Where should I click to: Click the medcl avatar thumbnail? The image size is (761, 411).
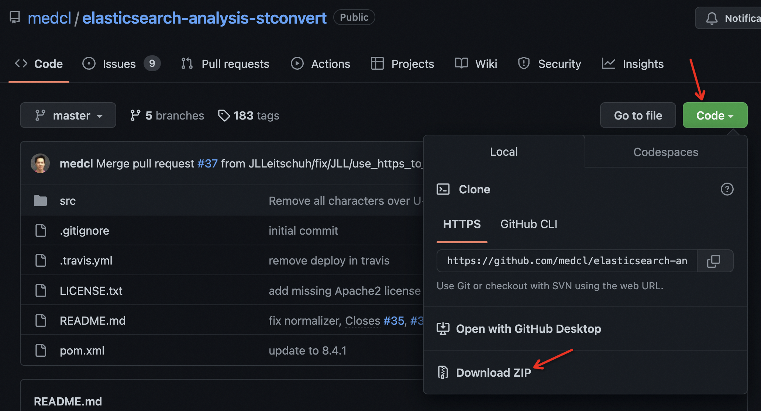[40, 163]
